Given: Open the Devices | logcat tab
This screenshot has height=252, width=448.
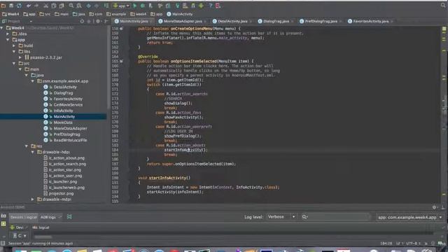Looking at the screenshot, I should pyautogui.click(x=24, y=217).
